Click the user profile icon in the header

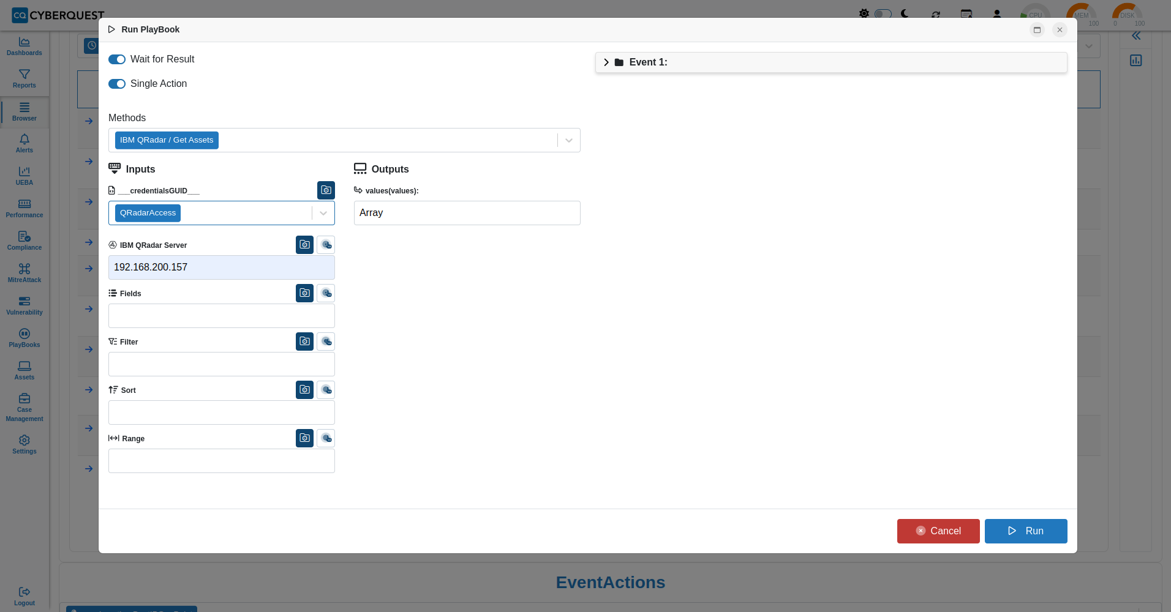[x=997, y=14]
